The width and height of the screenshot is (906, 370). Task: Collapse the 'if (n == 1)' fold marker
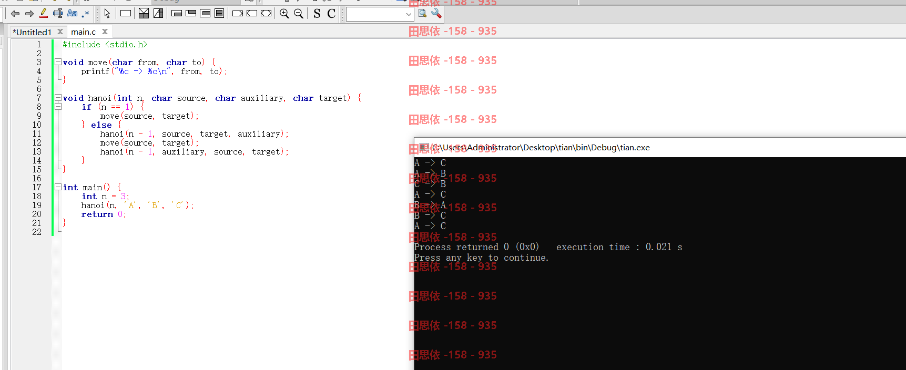pyautogui.click(x=58, y=107)
